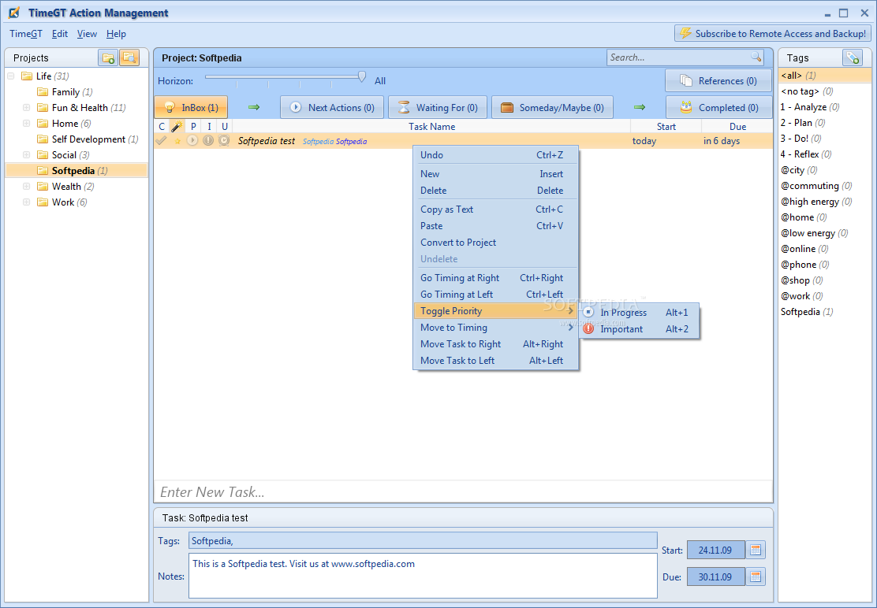Open the References (0) button

tap(718, 81)
